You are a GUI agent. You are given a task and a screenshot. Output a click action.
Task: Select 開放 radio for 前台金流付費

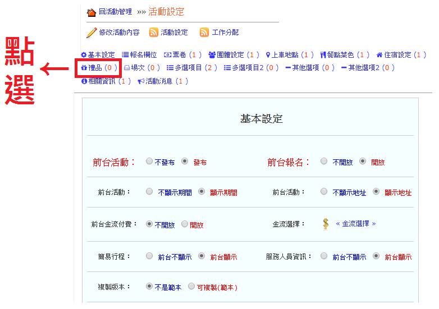pos(185,224)
